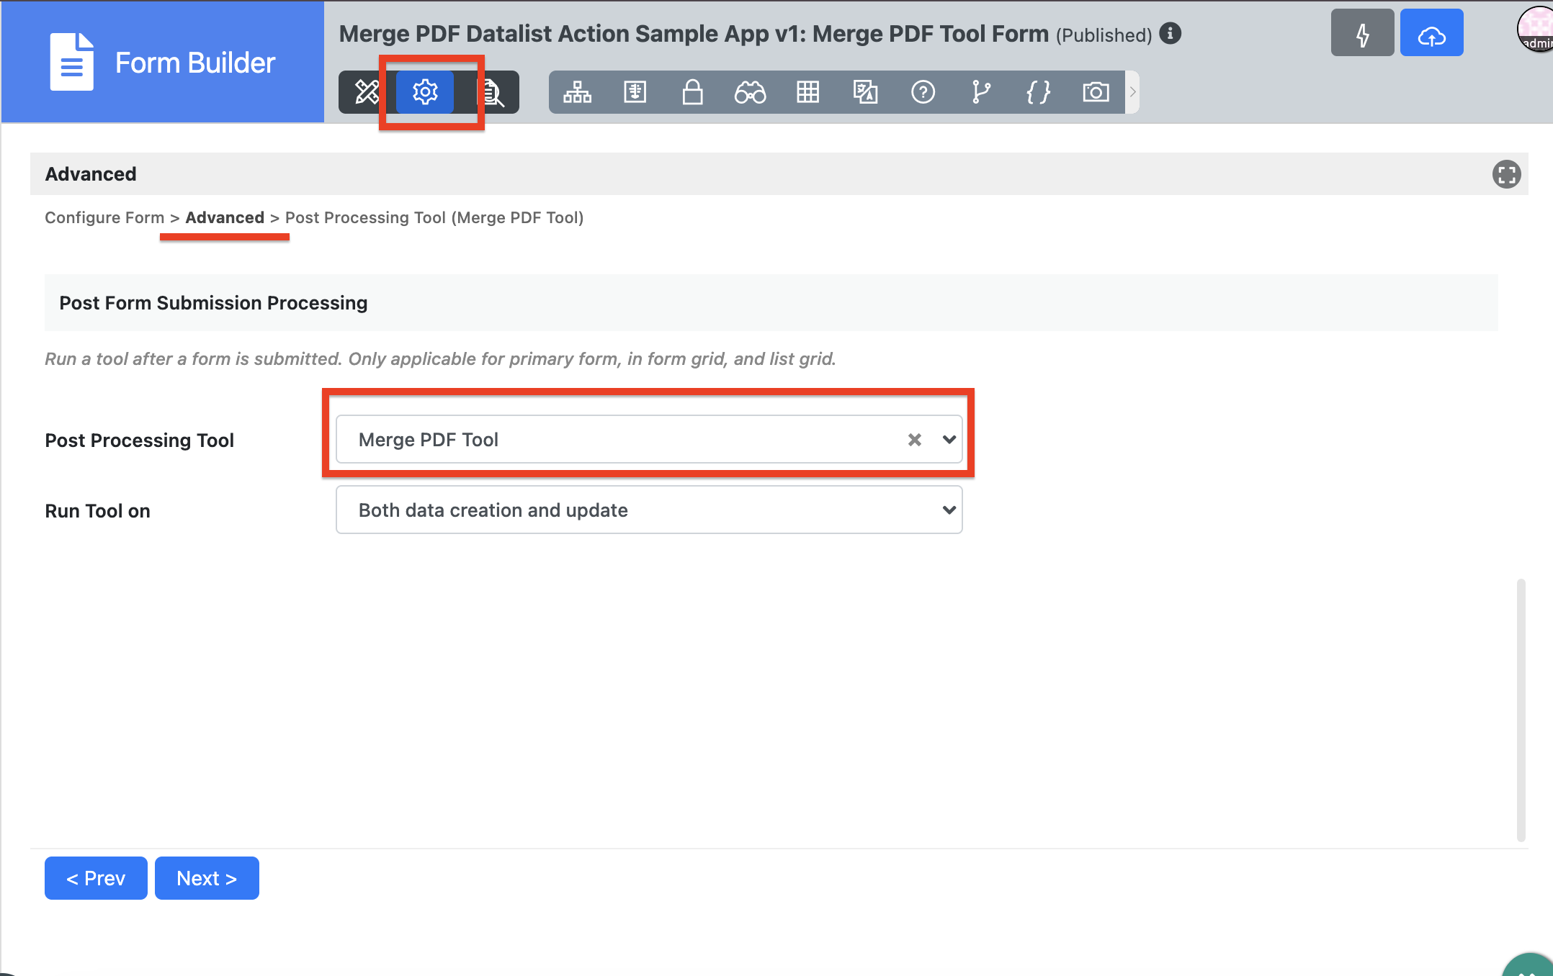Open the binoculars usage check icon

pos(750,92)
